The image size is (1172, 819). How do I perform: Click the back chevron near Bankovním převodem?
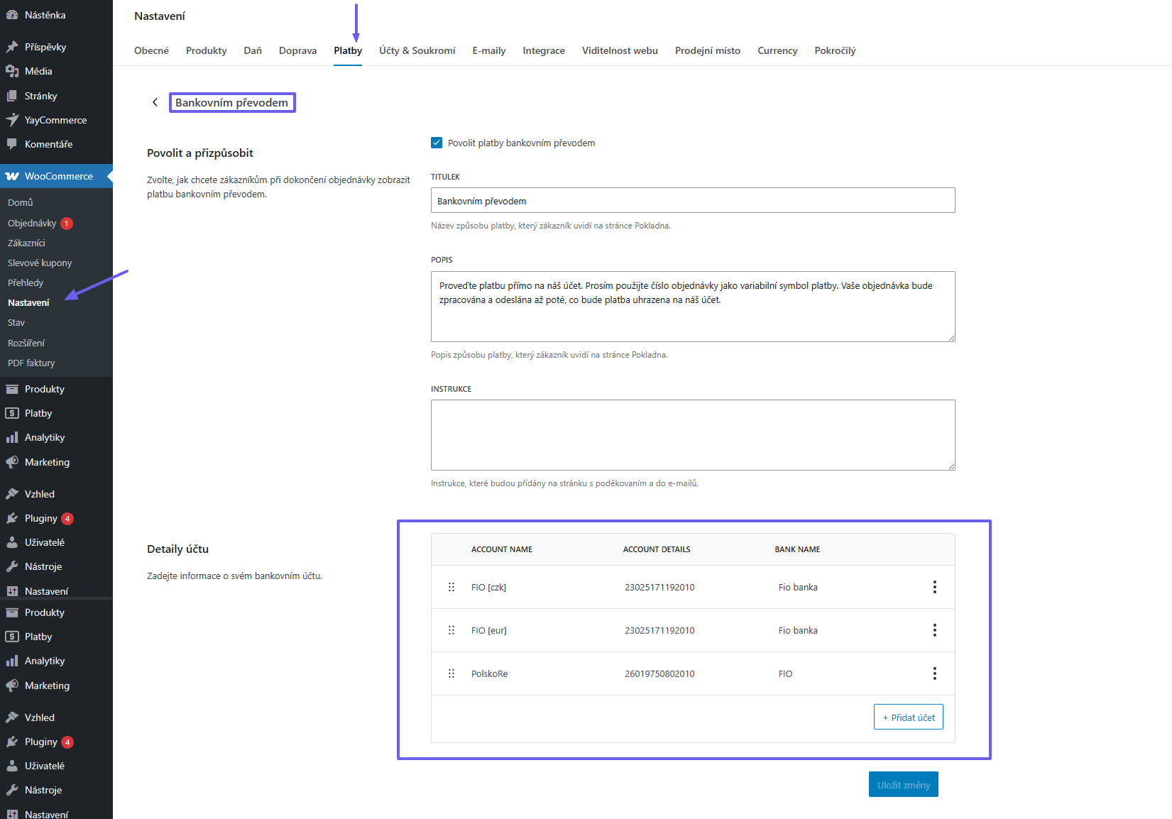click(155, 102)
